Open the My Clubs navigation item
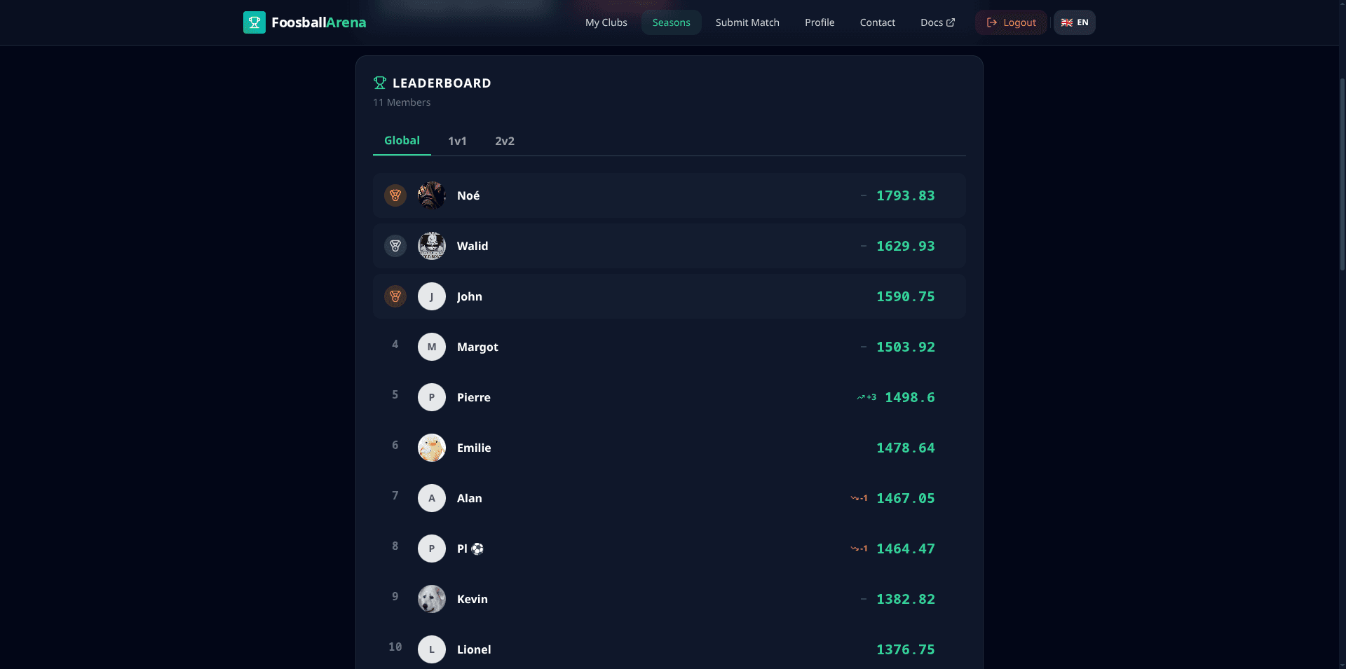Viewport: 1346px width, 669px height. (606, 22)
